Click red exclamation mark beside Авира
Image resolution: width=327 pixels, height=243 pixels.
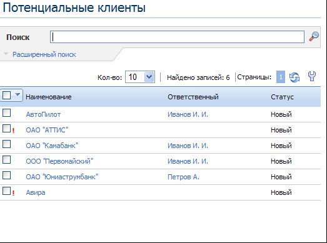tap(13, 193)
